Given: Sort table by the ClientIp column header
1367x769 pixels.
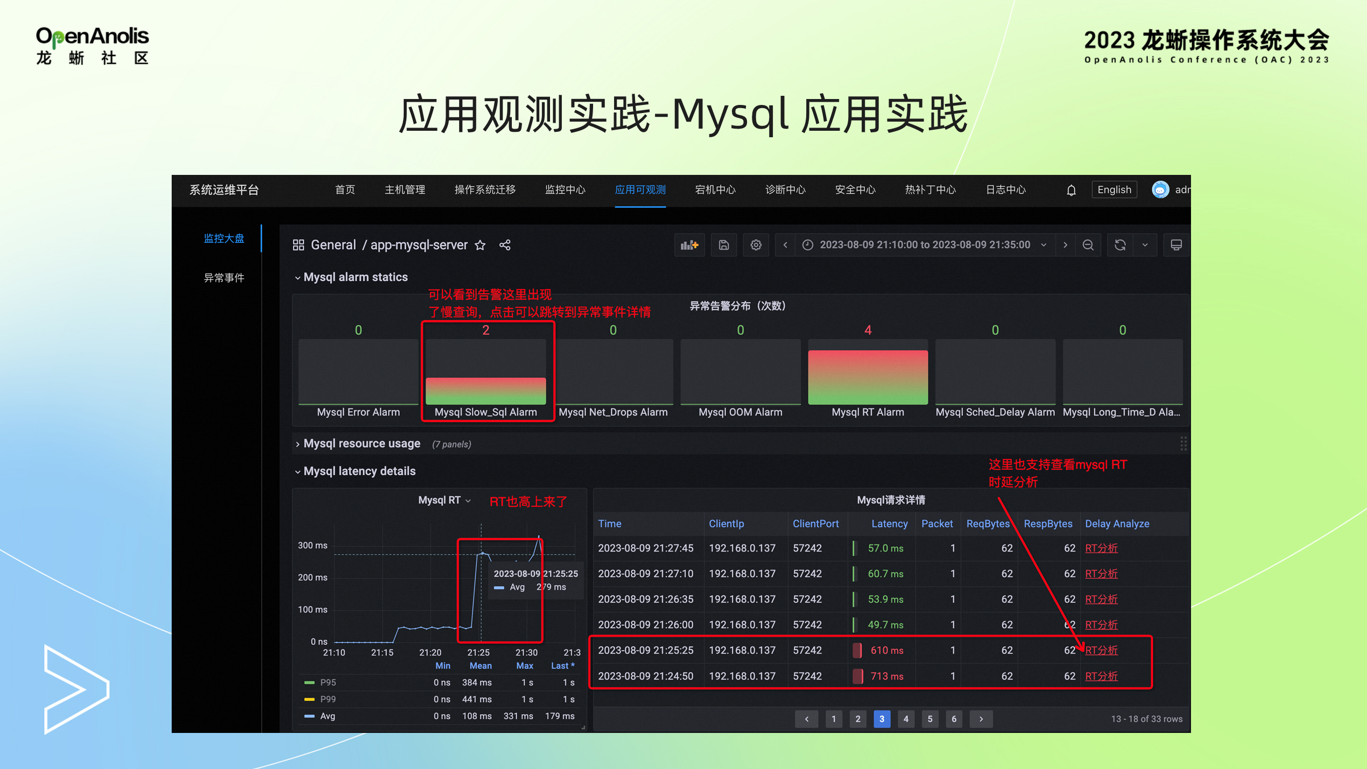Looking at the screenshot, I should 726,524.
